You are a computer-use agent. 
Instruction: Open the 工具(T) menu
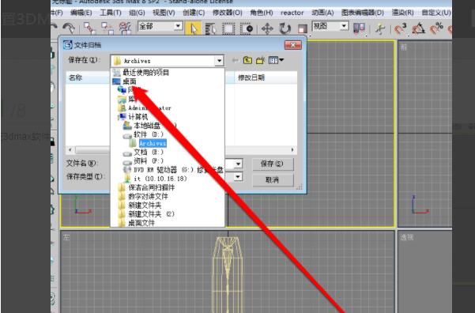tap(111, 13)
